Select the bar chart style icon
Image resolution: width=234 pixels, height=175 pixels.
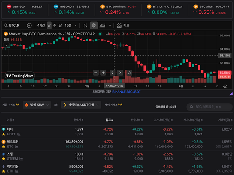[85, 25]
